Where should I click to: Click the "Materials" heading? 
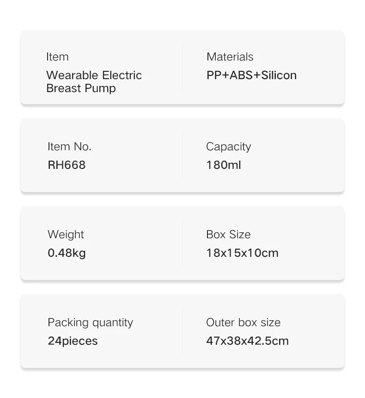[230, 57]
